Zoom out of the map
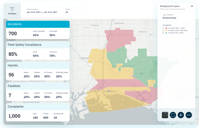The height and width of the screenshot is (128, 199). tap(189, 115)
